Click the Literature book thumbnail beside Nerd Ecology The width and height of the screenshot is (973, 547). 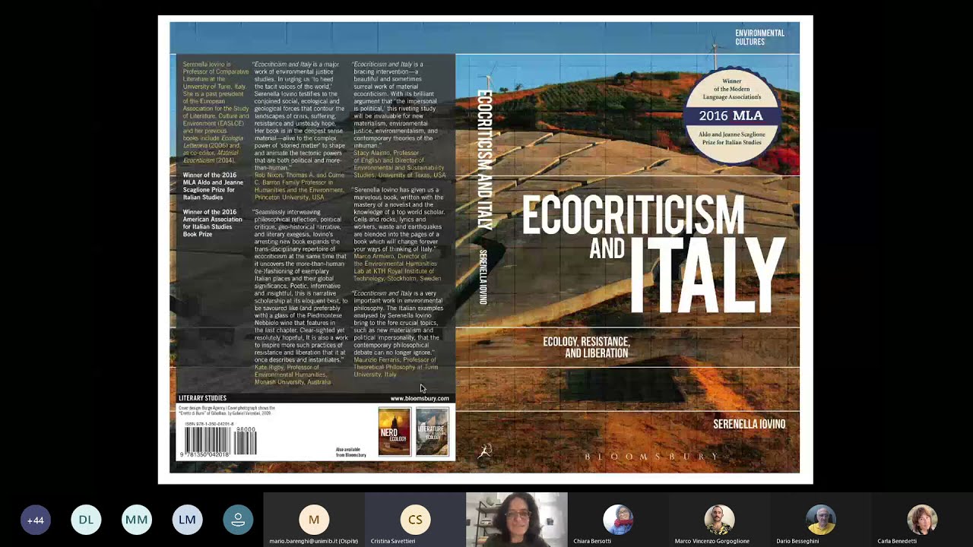click(x=432, y=432)
